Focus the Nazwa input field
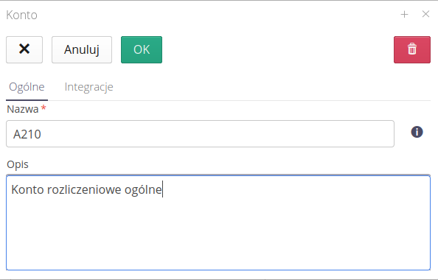This screenshot has width=438, height=280. [x=200, y=133]
